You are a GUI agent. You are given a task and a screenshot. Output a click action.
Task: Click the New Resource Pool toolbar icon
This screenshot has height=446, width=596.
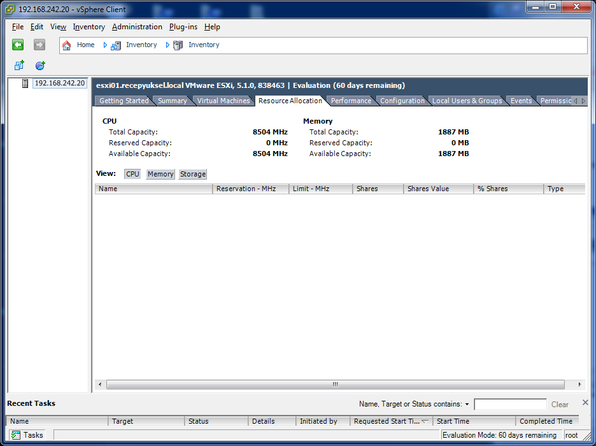tap(40, 66)
